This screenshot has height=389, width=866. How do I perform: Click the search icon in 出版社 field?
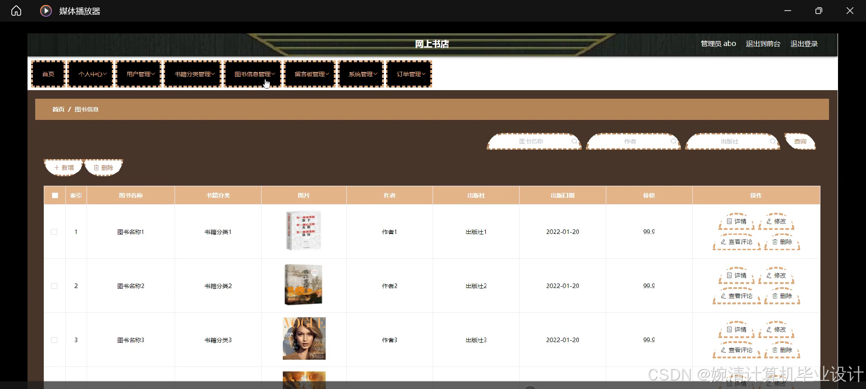pos(773,142)
